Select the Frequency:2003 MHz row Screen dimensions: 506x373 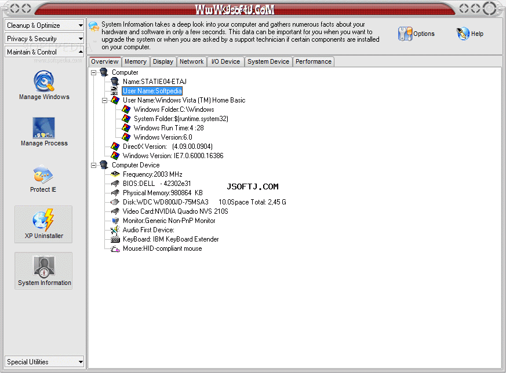pyautogui.click(x=152, y=174)
